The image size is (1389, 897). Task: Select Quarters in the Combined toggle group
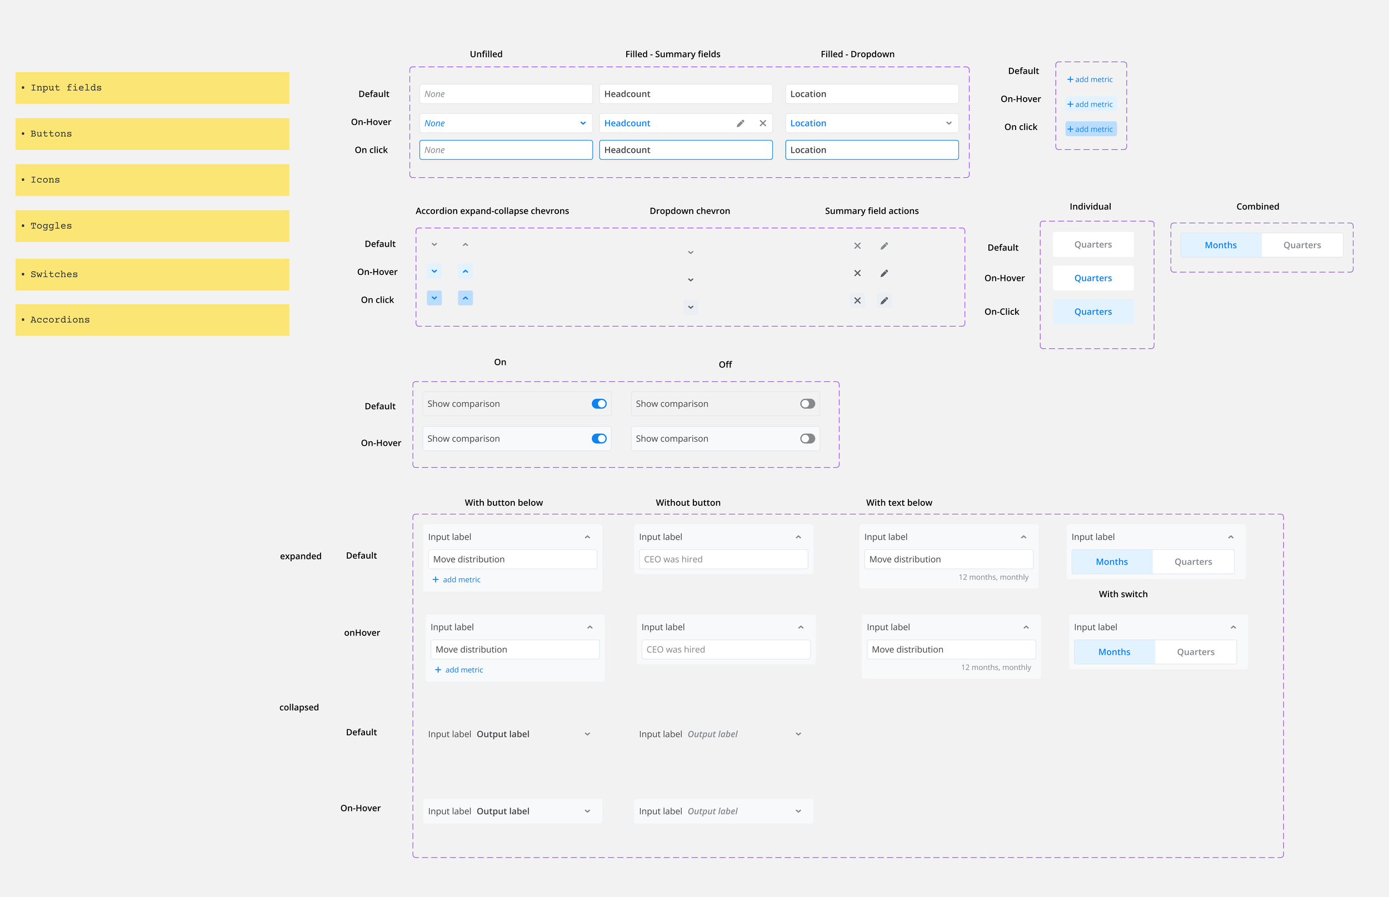(1302, 245)
